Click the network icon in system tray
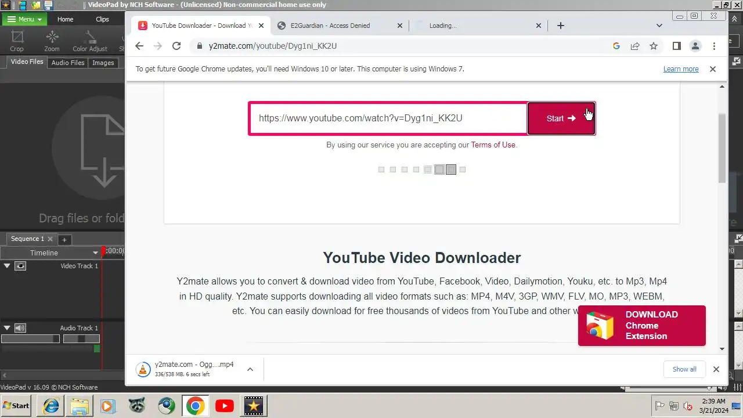743x418 pixels. coord(674,406)
